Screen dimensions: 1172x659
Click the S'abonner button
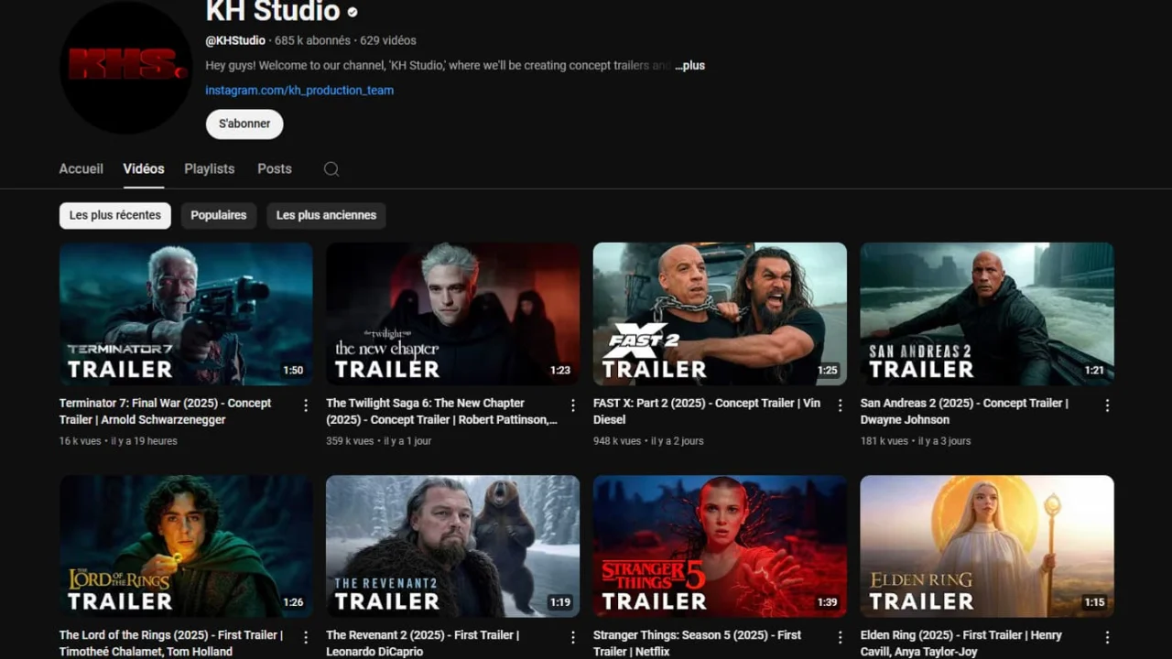coord(244,124)
